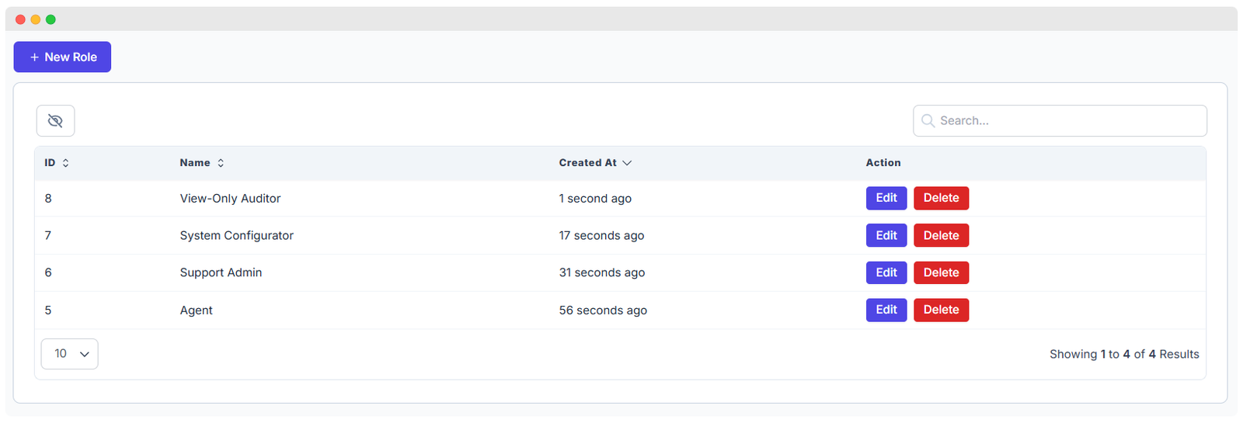
Task: Open the rows-per-page dropdown showing 10
Action: pos(70,354)
